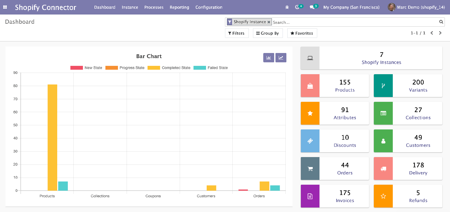Open the Group By dropdown
The width and height of the screenshot is (450, 212).
(268, 33)
